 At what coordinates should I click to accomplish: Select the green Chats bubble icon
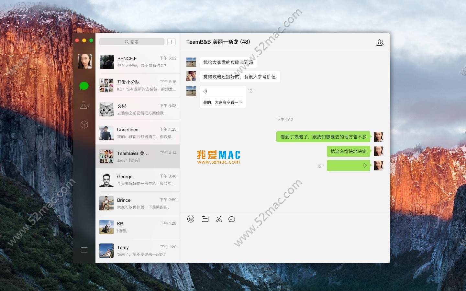click(x=84, y=86)
